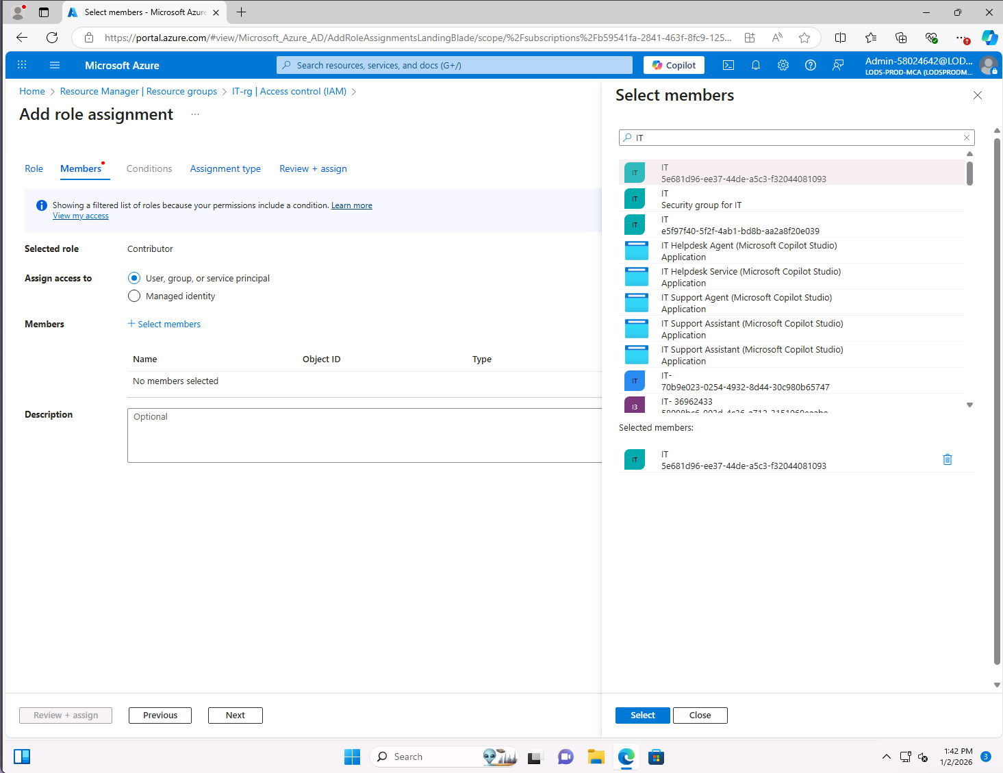Open the Assignment type tab
The image size is (1003, 773).
click(x=225, y=168)
